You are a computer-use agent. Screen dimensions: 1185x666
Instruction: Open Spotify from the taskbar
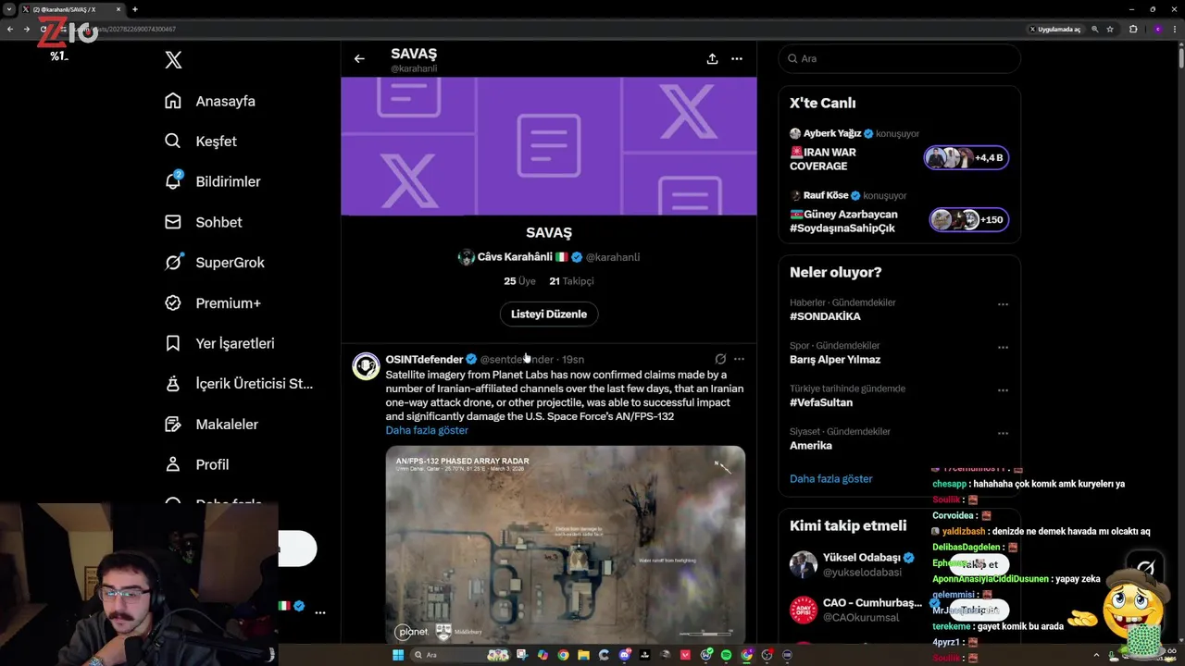tap(726, 655)
